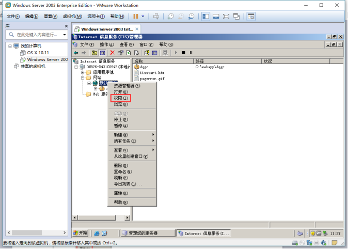Viewport: 348px width, 249px height.
Task: Select iisstart.htm in the file list
Action: pyautogui.click(x=151, y=73)
